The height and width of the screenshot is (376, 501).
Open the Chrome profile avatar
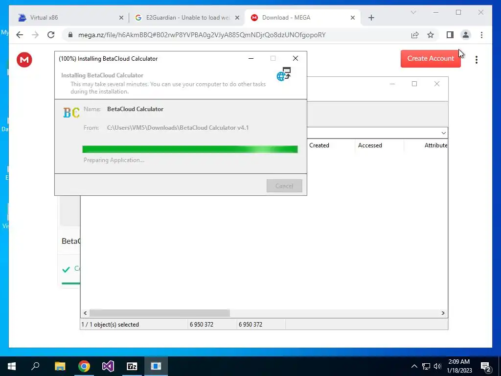[466, 35]
